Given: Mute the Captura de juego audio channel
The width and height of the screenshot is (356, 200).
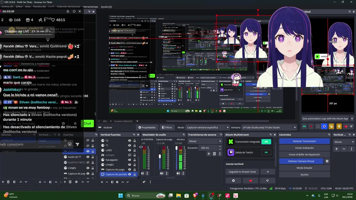Looking at the screenshot, I should 162,173.
